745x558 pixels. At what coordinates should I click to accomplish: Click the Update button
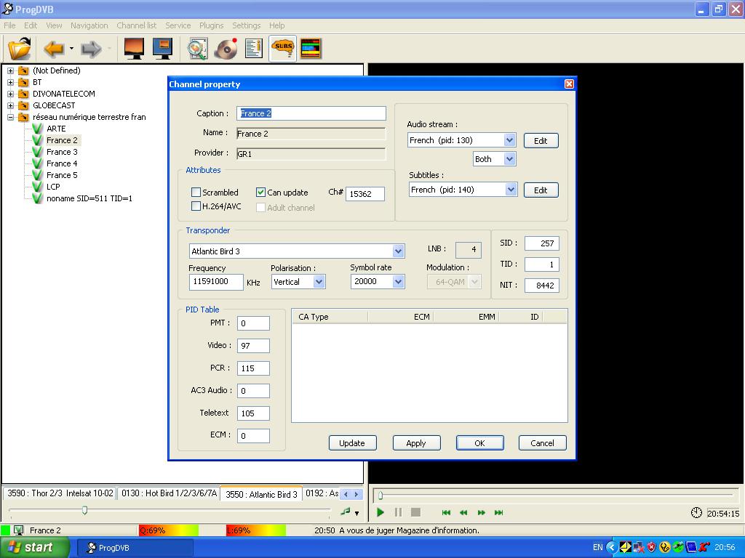352,443
